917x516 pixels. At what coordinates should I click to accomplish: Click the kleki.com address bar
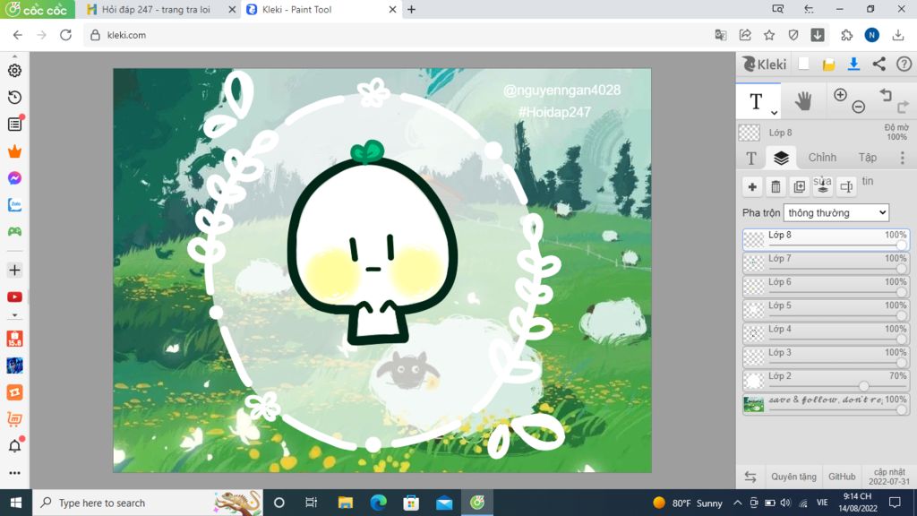(398, 35)
